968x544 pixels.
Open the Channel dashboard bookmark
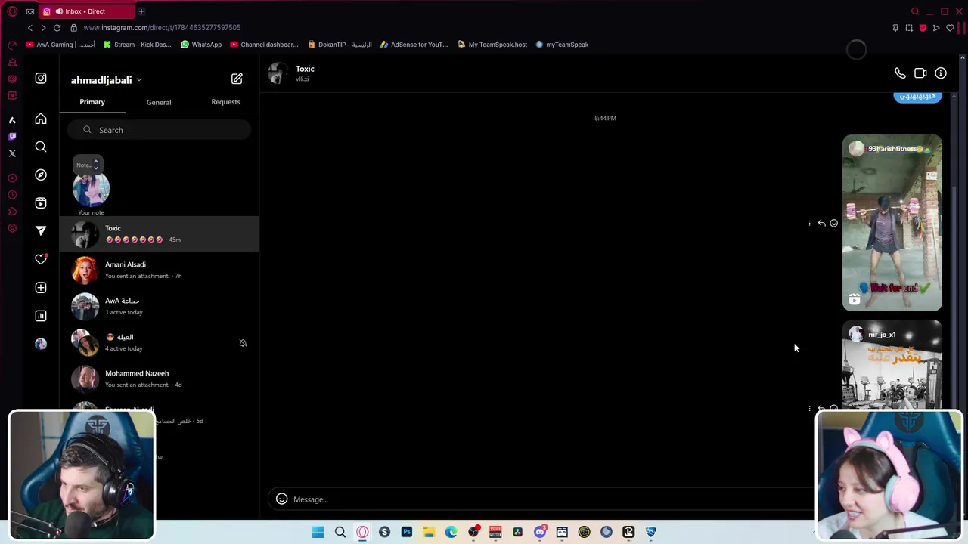pos(264,45)
